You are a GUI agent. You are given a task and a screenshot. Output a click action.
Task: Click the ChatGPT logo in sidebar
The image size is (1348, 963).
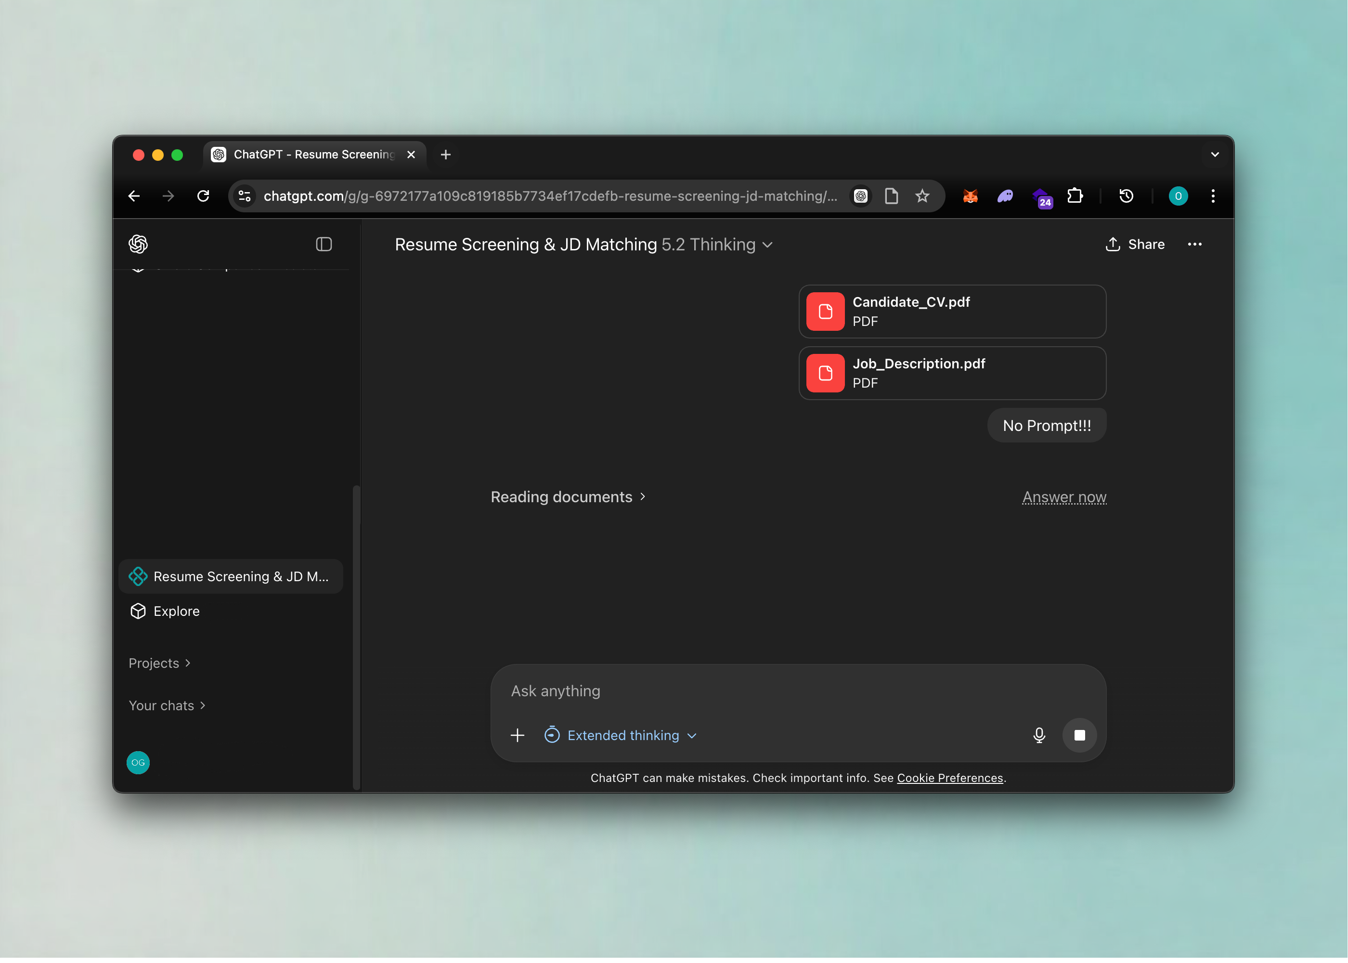tap(138, 244)
